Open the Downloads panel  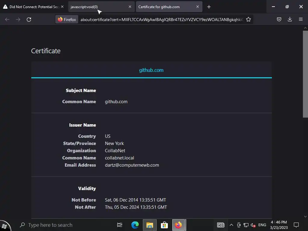[290, 19]
